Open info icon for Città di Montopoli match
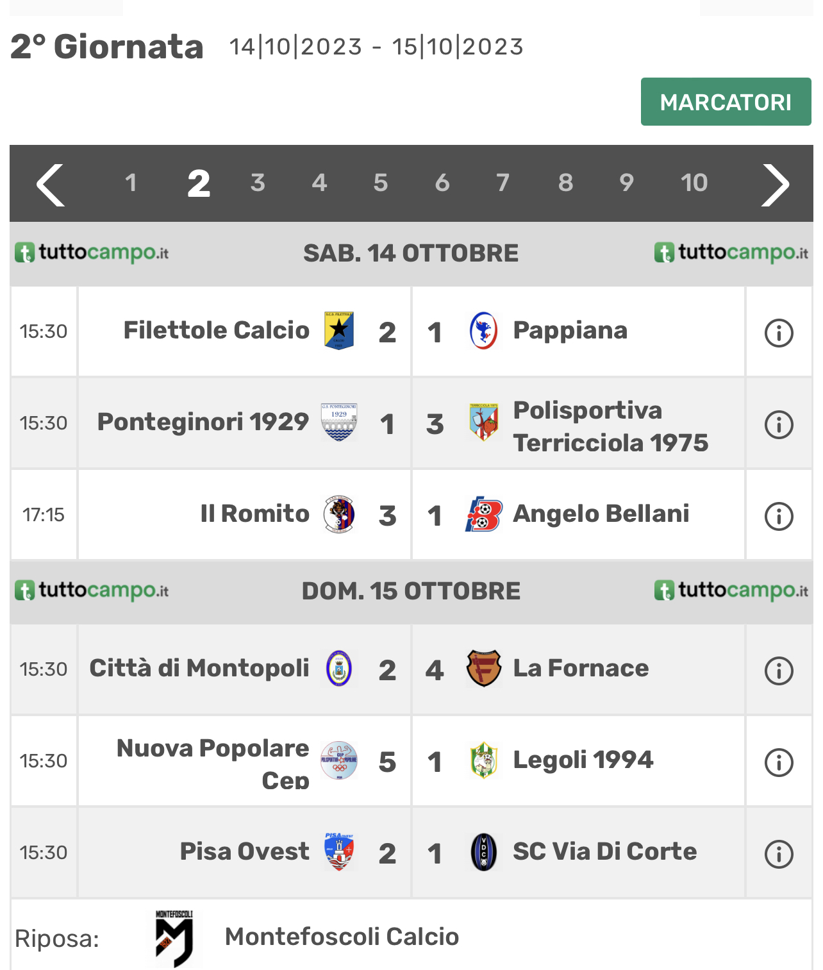The height and width of the screenshot is (970, 823). click(x=779, y=671)
